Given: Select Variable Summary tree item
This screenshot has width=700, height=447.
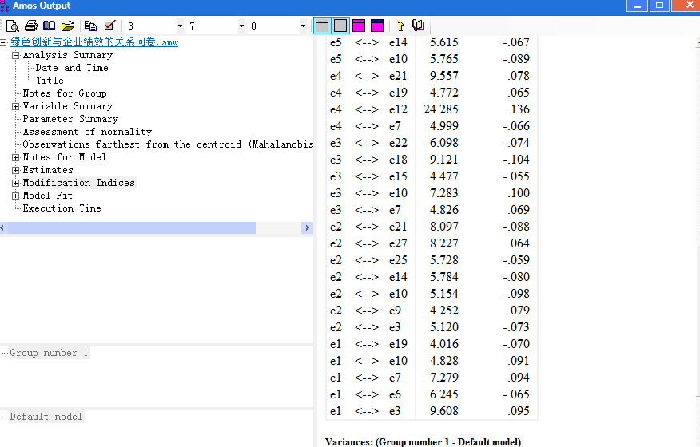Looking at the screenshot, I should [68, 106].
